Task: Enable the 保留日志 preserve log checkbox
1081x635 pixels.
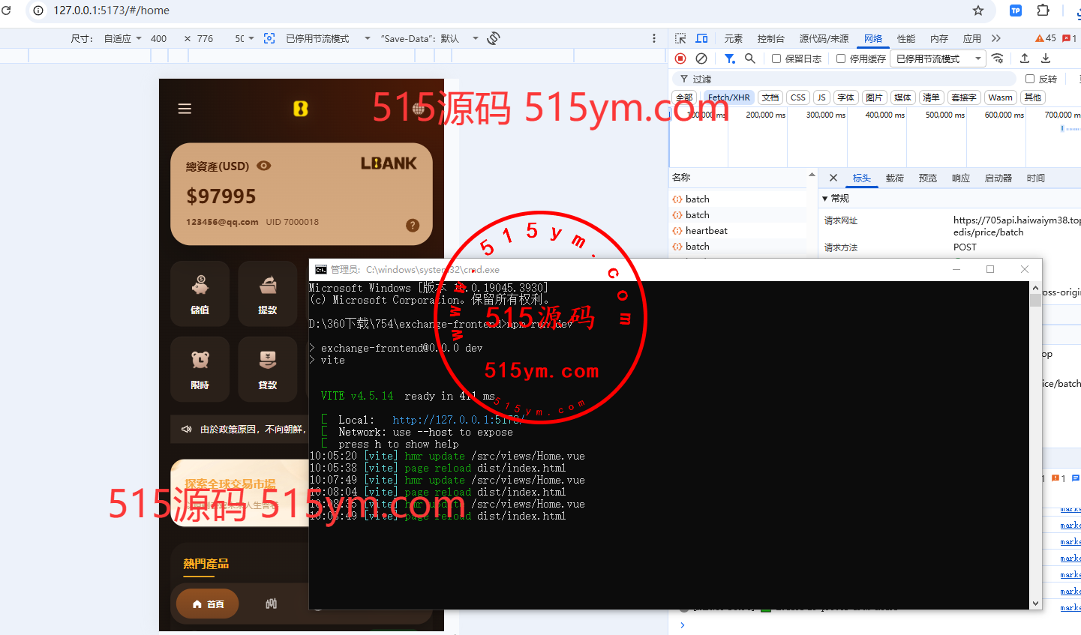Action: point(776,58)
